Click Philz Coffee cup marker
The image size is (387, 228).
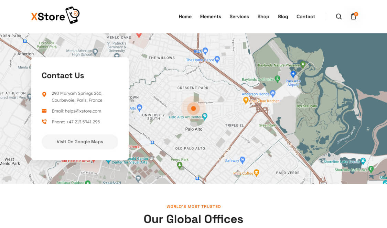click(256, 173)
